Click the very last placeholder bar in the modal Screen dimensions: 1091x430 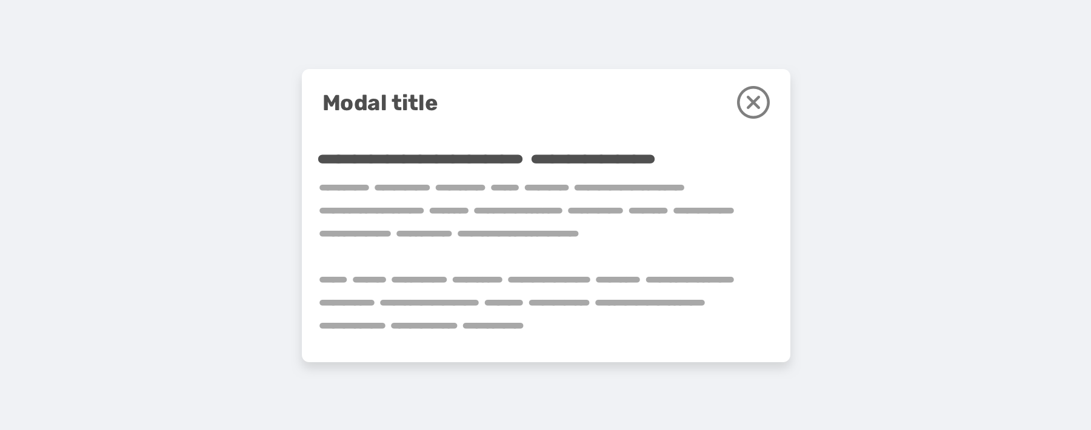pos(493,326)
